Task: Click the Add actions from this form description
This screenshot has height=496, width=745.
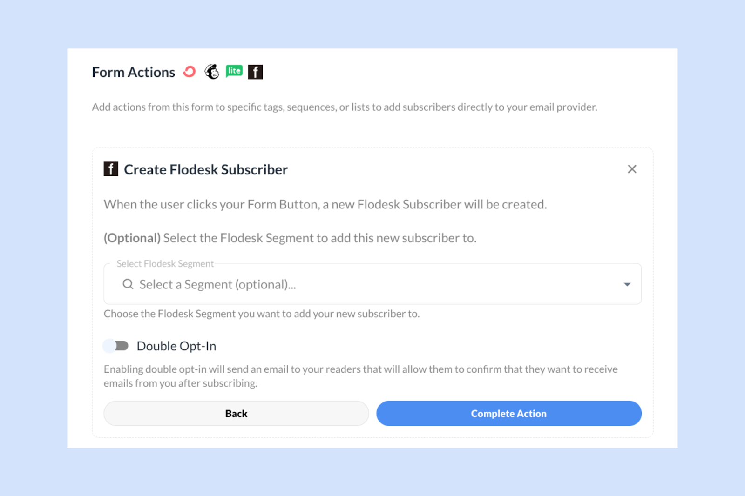Action: tap(345, 107)
